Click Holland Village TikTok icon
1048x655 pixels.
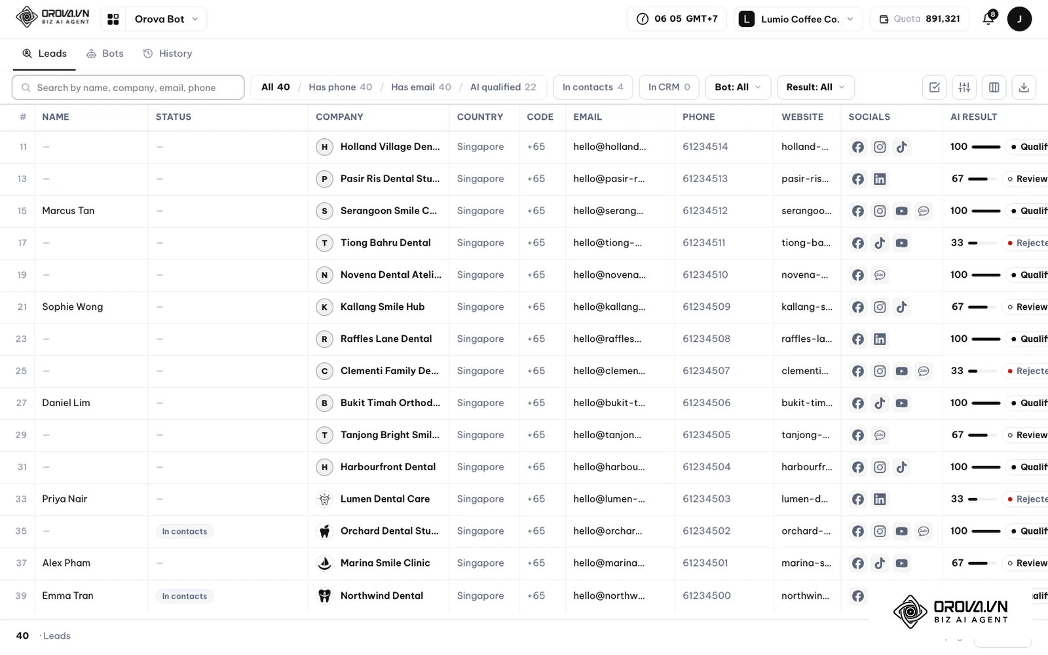[902, 147]
